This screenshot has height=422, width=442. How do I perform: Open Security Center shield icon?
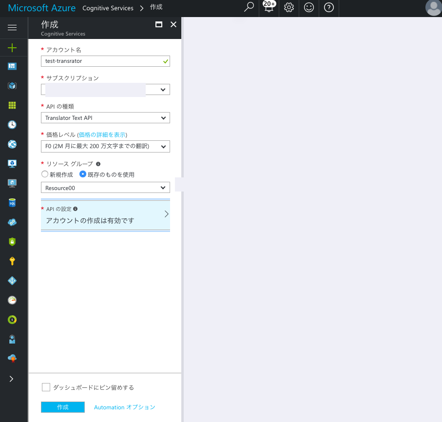(x=12, y=242)
